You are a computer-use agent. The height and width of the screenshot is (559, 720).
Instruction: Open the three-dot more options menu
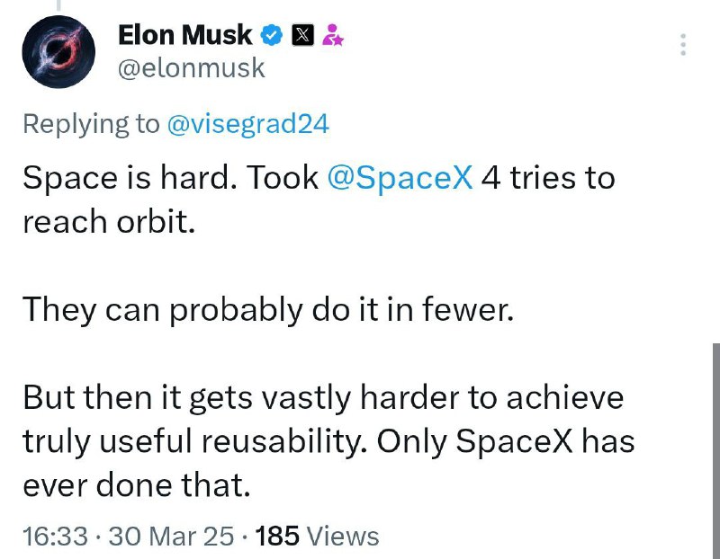(683, 44)
